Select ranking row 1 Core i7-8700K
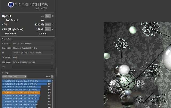Screen dimensions: 171x108 (27, 81)
